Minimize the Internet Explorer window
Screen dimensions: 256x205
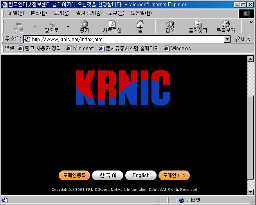click(237, 5)
